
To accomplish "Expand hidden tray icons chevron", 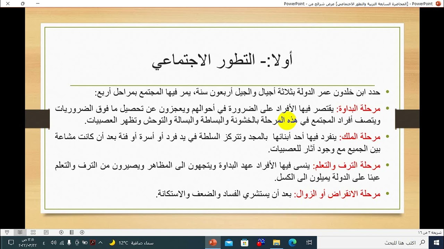I will [101, 243].
